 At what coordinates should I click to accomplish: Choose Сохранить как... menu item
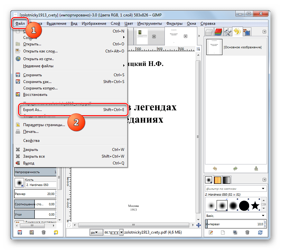70,82
